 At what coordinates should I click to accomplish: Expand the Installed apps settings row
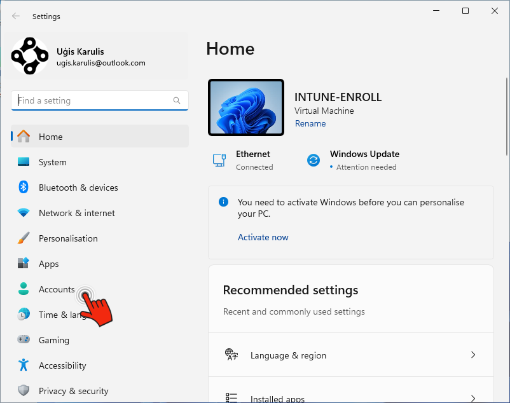(x=350, y=396)
